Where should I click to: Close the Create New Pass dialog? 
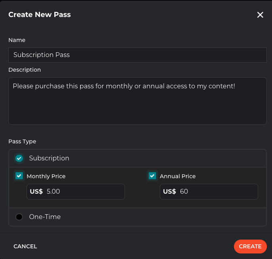(x=260, y=15)
